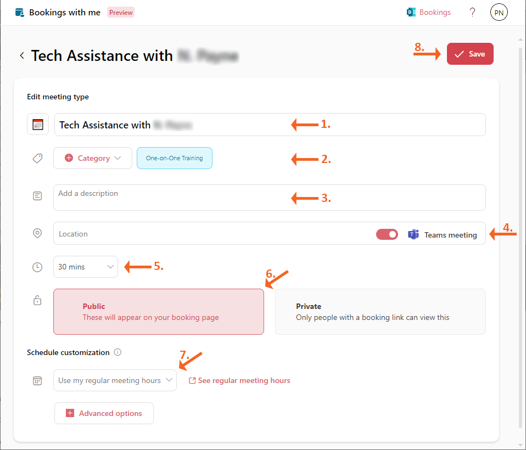Click the visibility lock icon
Image resolution: width=526 pixels, height=450 pixels.
[x=37, y=300]
